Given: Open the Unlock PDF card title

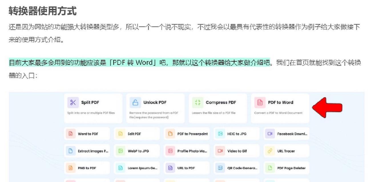Looking at the screenshot, I should [155, 102].
